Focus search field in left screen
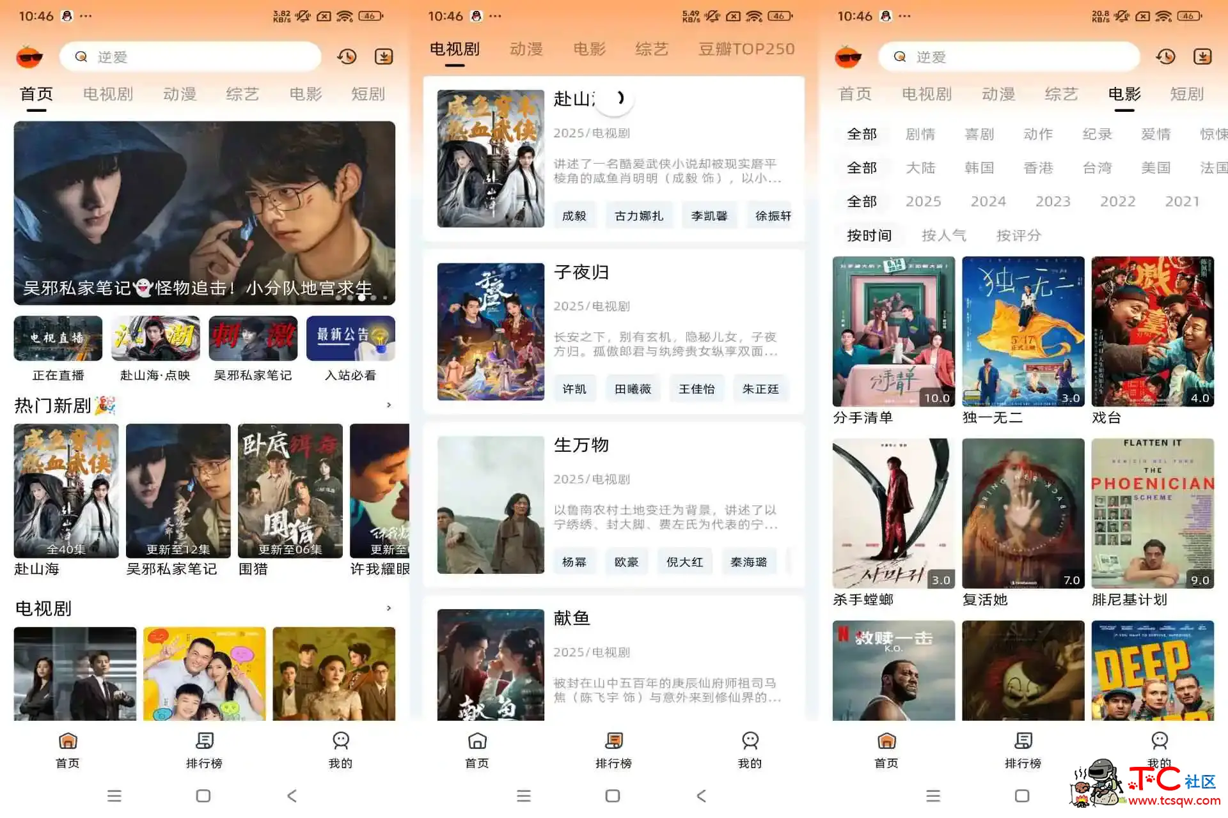 point(191,57)
